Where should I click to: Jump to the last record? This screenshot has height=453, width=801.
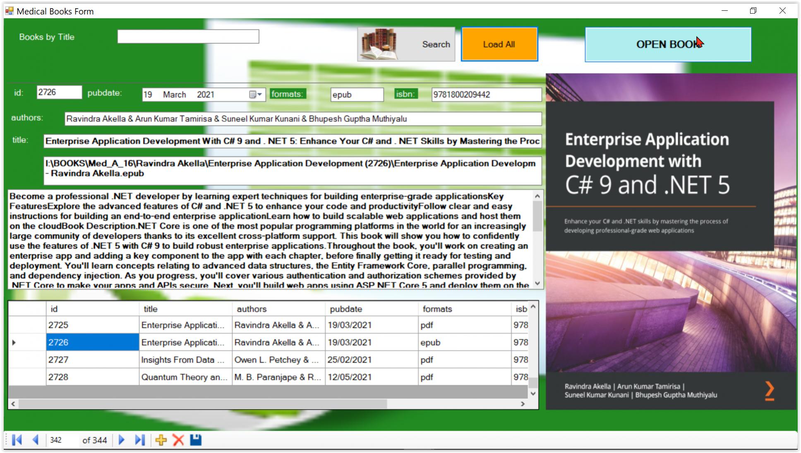139,440
